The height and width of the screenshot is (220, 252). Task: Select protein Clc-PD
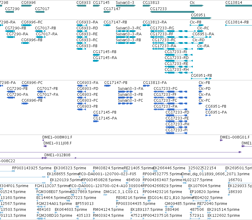click(x=205, y=89)
